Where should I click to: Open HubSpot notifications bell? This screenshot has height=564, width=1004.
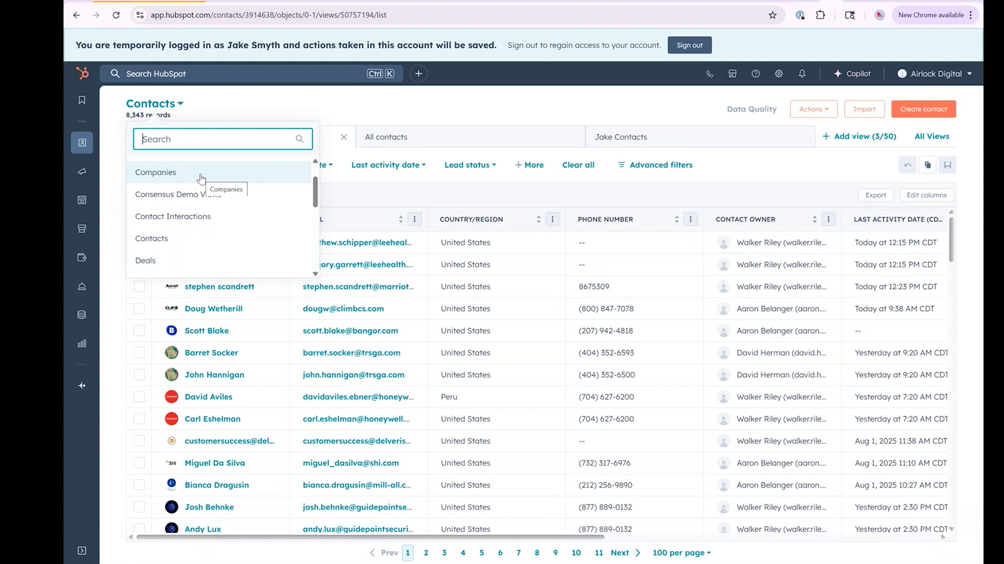[x=802, y=73]
